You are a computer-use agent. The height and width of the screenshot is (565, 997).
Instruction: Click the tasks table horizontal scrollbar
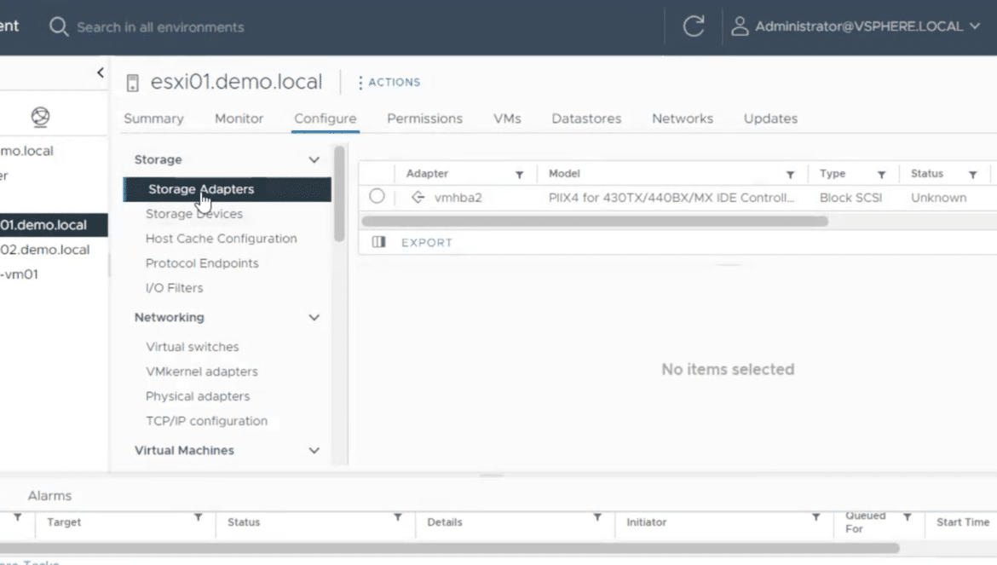[450, 548]
